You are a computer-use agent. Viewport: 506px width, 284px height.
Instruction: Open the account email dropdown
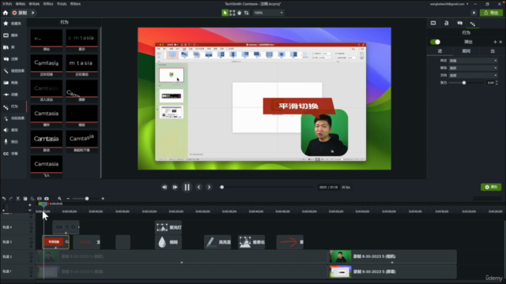coord(449,4)
